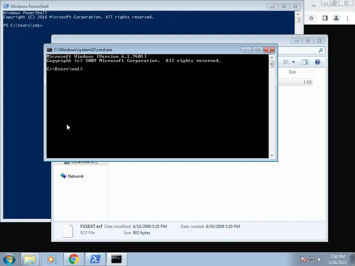Toggle the Explorer preview pane icon
The height and width of the screenshot is (266, 355).
click(305, 62)
